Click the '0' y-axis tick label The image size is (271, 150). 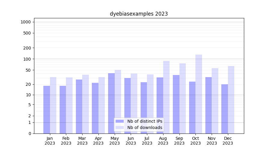[30, 133]
